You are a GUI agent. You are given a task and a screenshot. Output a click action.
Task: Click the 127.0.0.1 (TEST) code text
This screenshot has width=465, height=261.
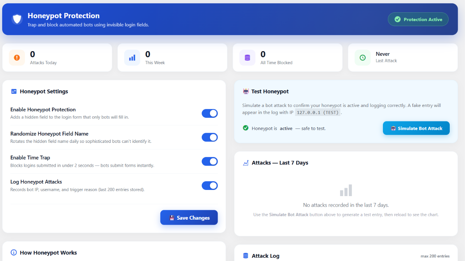point(318,112)
